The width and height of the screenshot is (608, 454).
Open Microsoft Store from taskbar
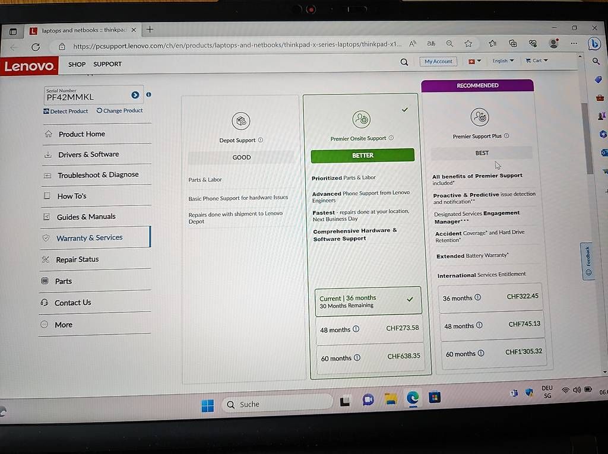tap(434, 397)
